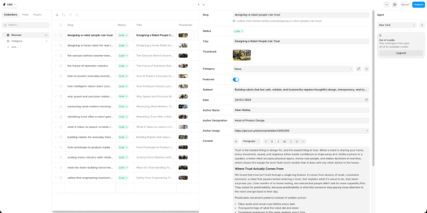427x213 pixels.
Task: Insert a bulleted list
Action: coord(291,141)
